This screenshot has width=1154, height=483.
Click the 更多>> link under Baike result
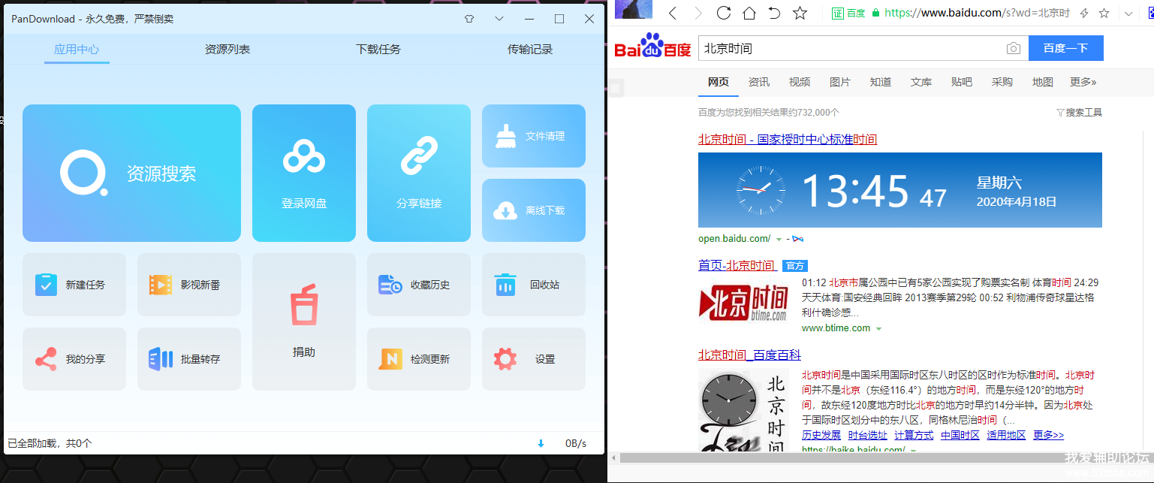click(1048, 435)
